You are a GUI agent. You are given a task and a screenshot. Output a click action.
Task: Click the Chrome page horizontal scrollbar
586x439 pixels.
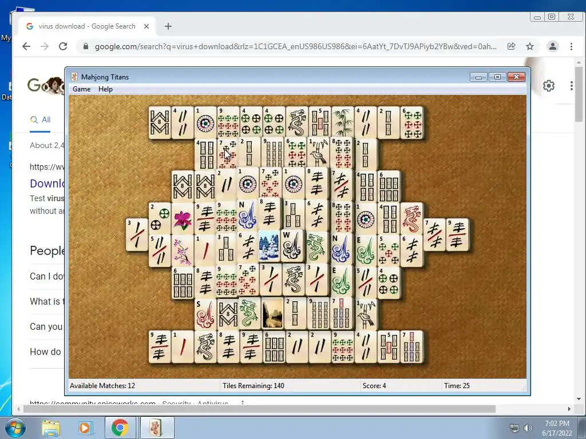pyautogui.click(x=259, y=409)
